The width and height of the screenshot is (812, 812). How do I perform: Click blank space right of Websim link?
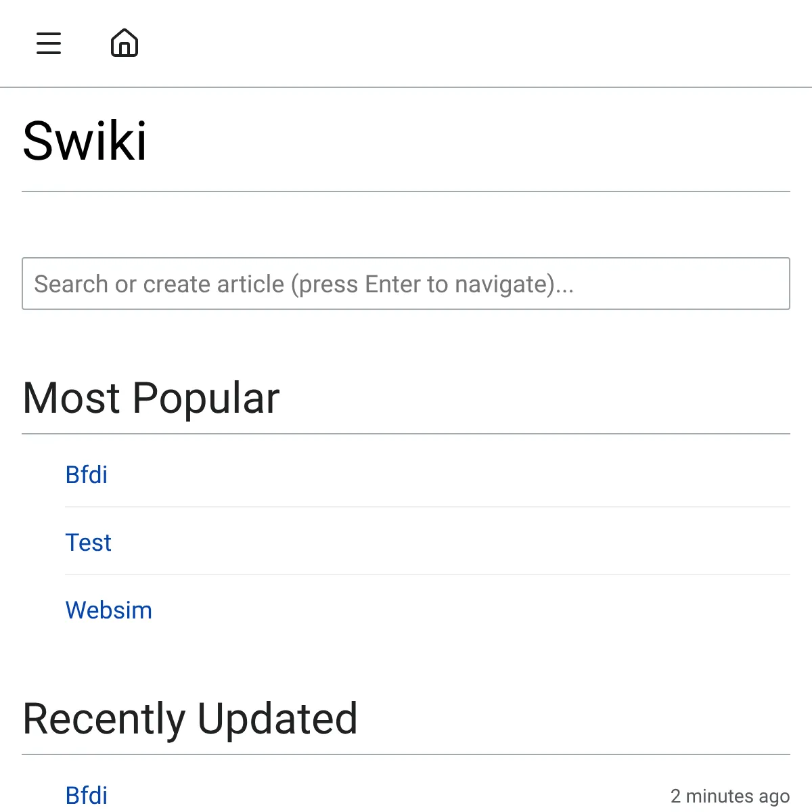[x=474, y=610]
